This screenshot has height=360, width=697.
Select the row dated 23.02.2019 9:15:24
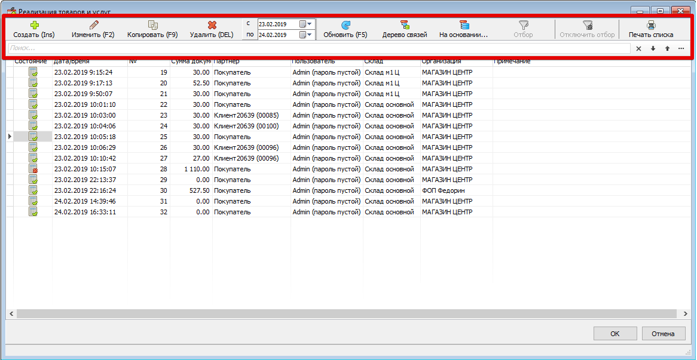[x=349, y=72]
